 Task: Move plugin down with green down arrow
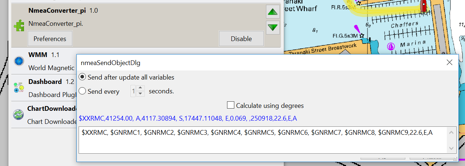tap(273, 27)
